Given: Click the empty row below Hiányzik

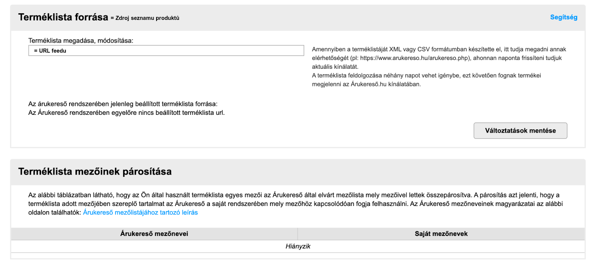Looking at the screenshot, I should pos(298,255).
